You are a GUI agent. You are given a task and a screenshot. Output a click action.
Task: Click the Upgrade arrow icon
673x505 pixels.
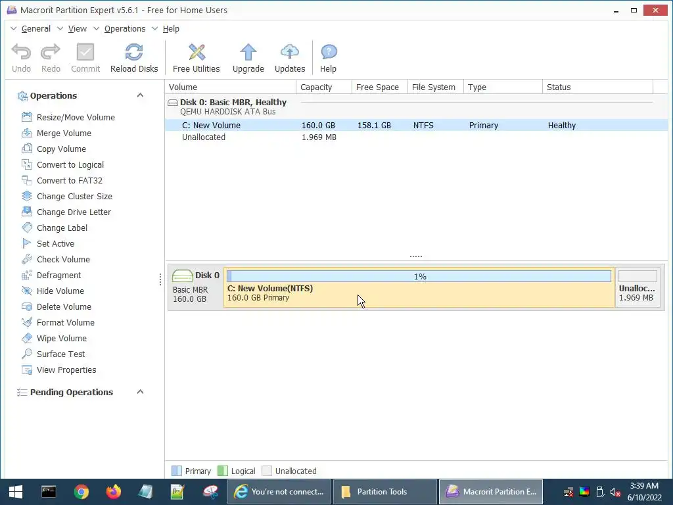(248, 53)
